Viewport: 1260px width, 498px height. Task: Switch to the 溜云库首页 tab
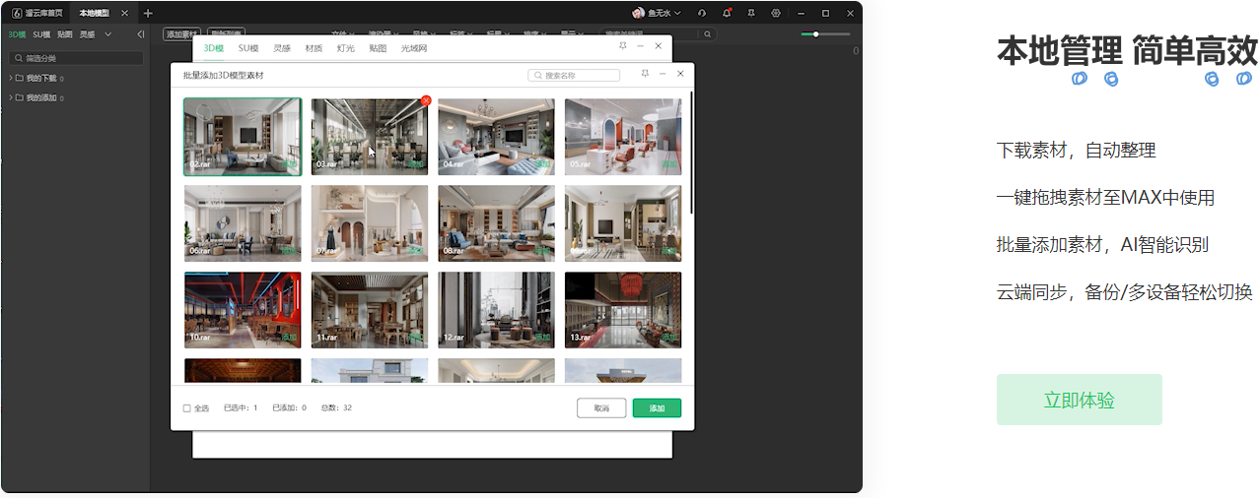37,13
